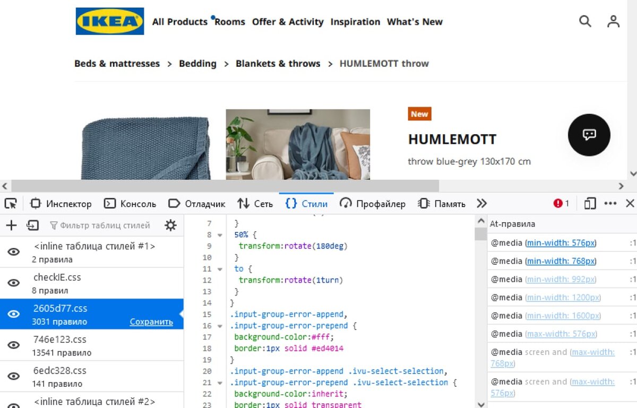The image size is (637, 408).
Task: Click the New product badge
Action: click(x=419, y=114)
